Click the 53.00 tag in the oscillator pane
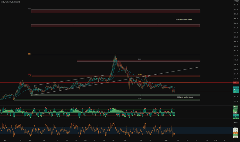The image size is (240, 142). tap(236, 108)
